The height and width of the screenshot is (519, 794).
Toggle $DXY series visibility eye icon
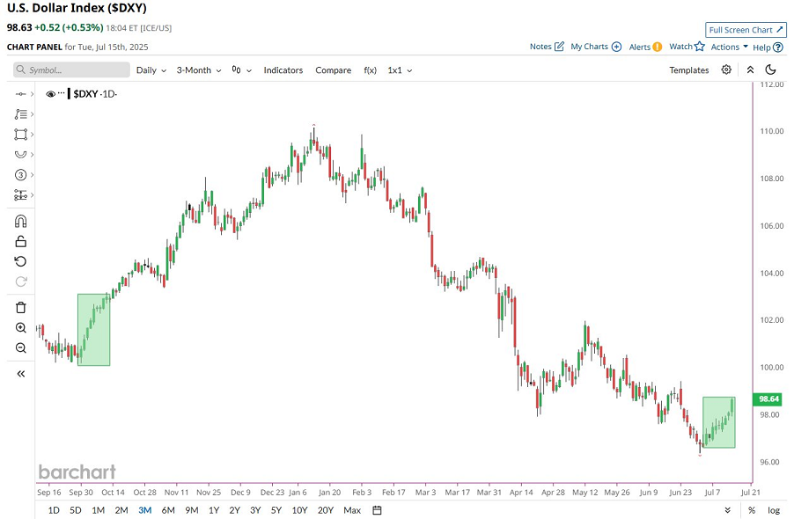click(x=50, y=94)
